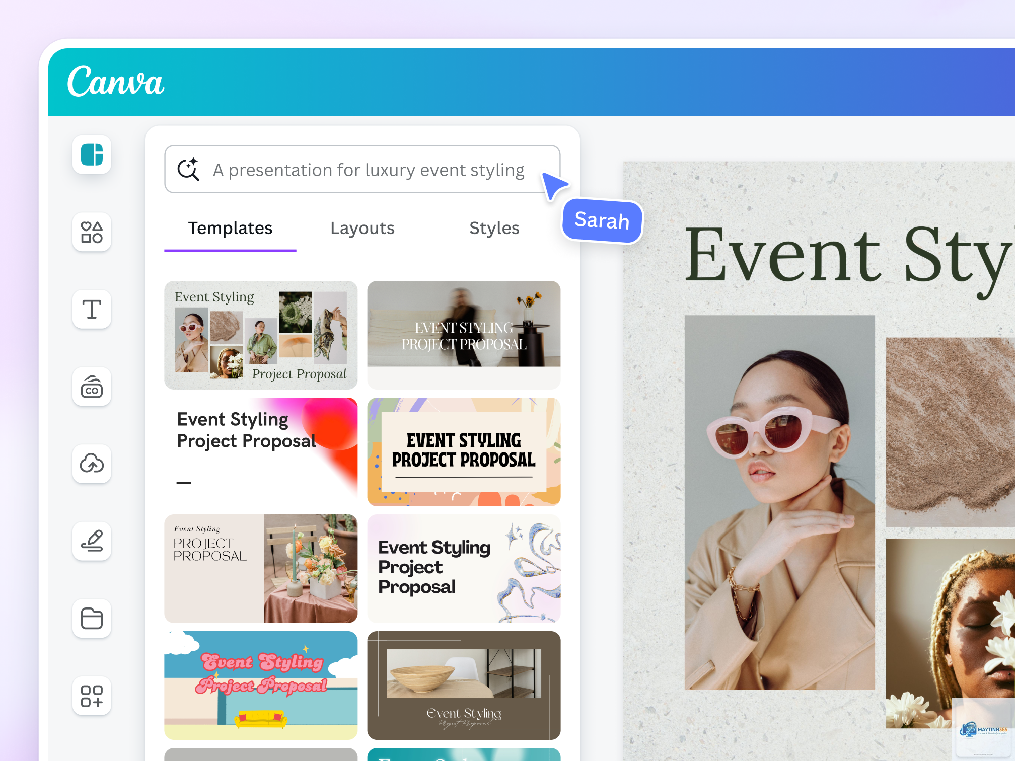Select the retro pink-lettering Event Styling template
The width and height of the screenshot is (1015, 761).
(261, 686)
